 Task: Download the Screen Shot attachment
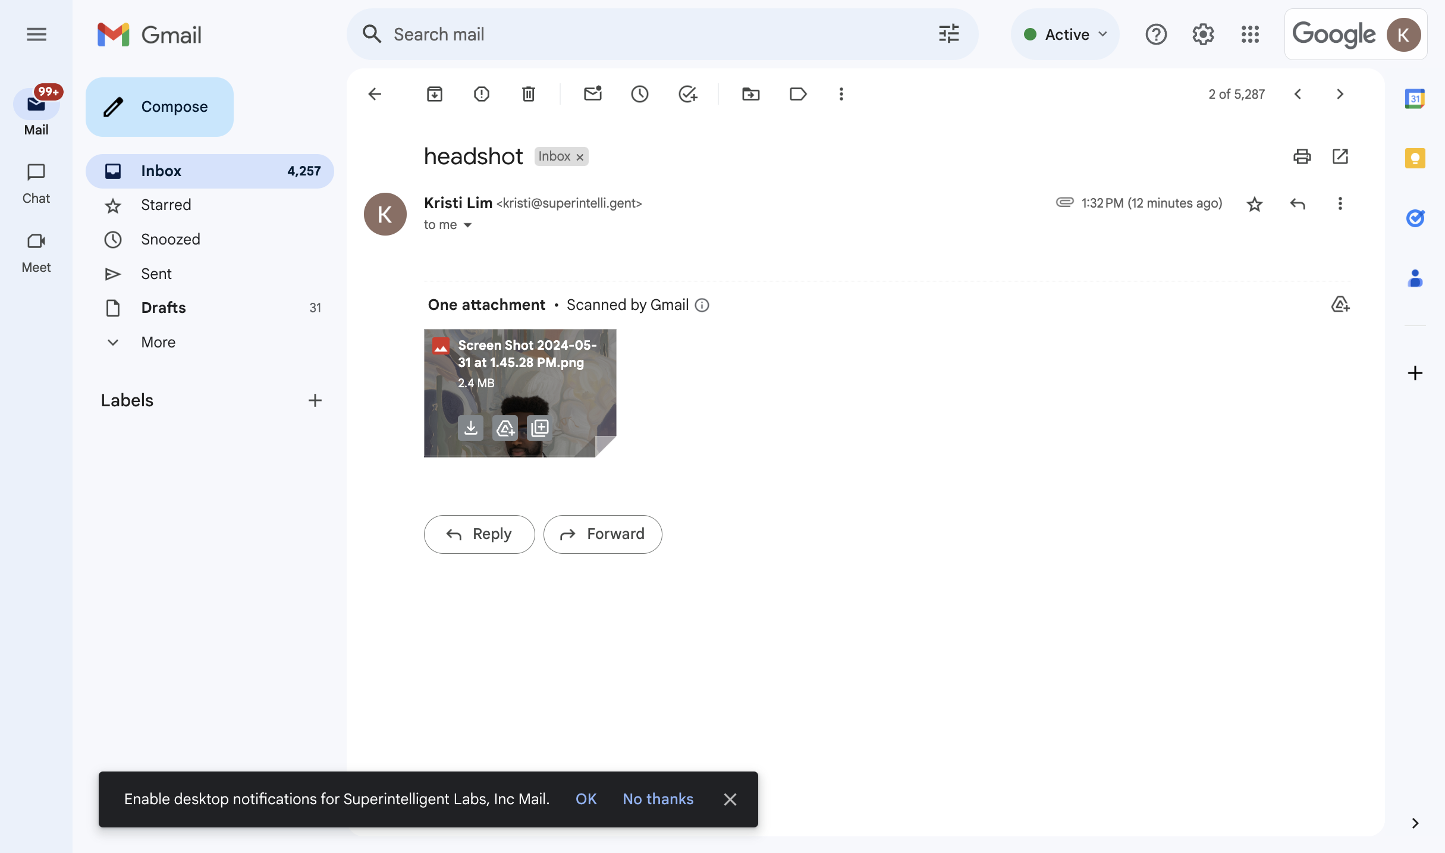point(470,428)
